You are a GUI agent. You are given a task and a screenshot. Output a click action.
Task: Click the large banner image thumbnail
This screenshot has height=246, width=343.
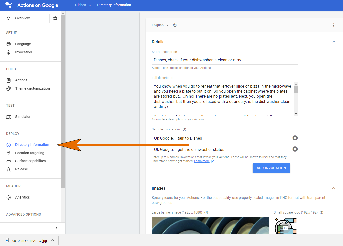[x=210, y=225]
